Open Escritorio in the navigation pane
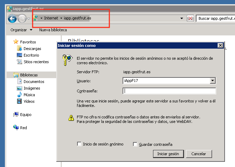This screenshot has height=167, width=235. point(31,55)
